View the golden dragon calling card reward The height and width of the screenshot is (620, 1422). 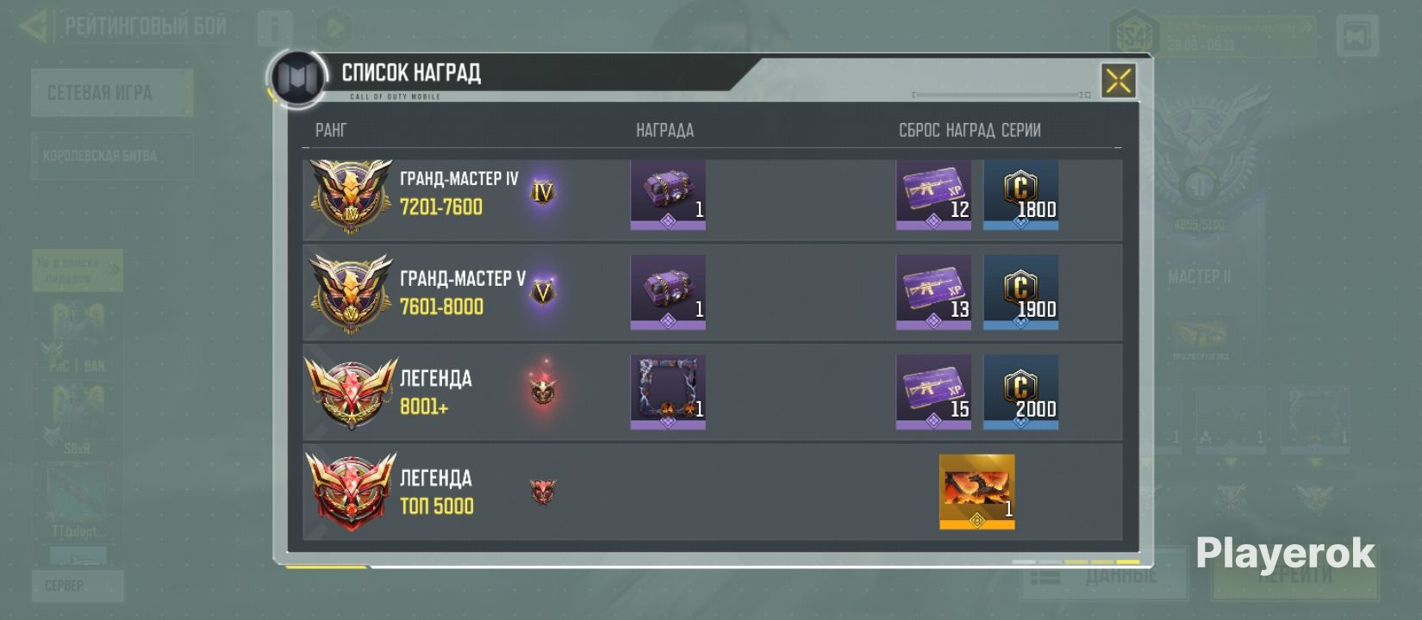coord(977,492)
